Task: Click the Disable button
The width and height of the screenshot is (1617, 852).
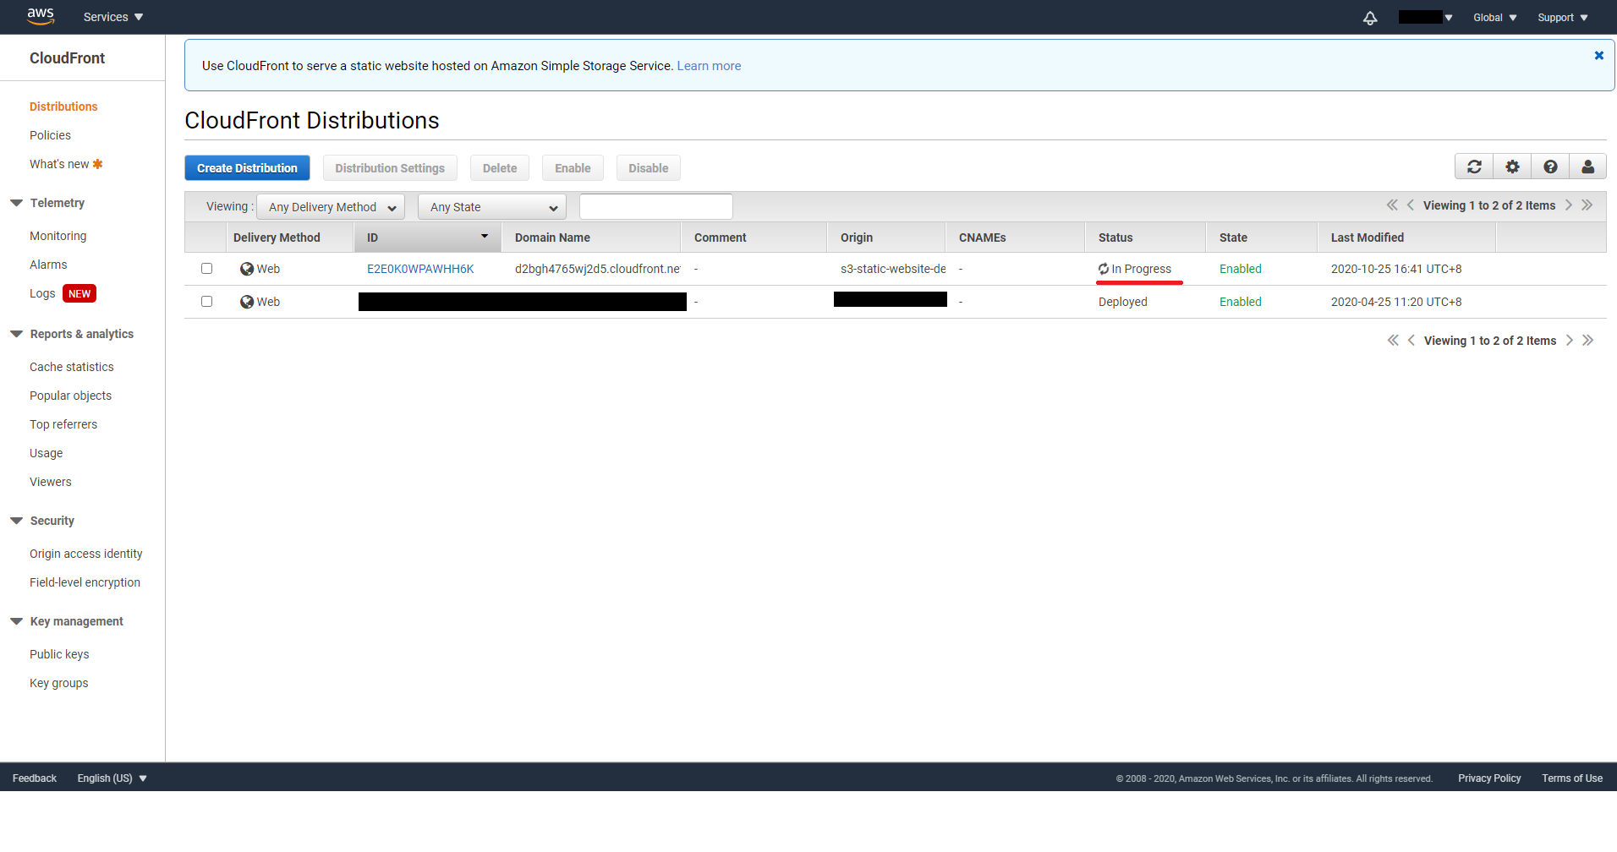Action: 649,168
